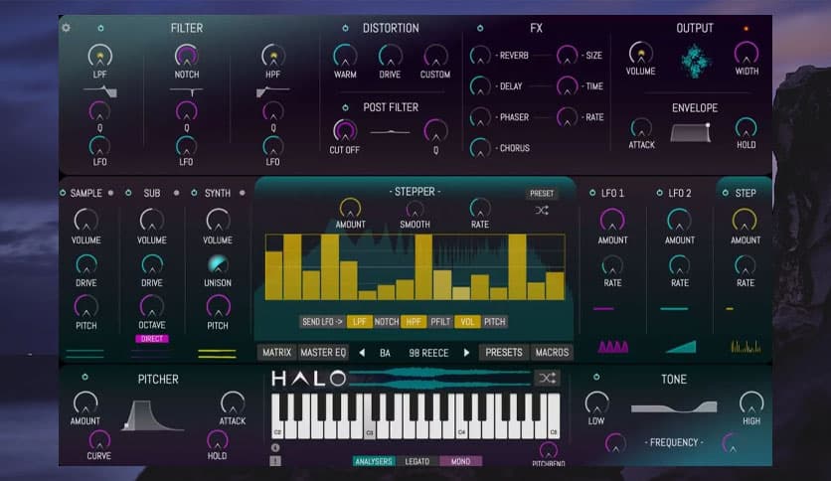
Task: Click the MASTER EQ button
Action: click(x=324, y=352)
